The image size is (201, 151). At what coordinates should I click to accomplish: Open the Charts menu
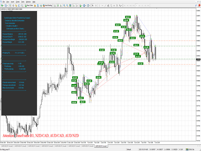point(18,2)
